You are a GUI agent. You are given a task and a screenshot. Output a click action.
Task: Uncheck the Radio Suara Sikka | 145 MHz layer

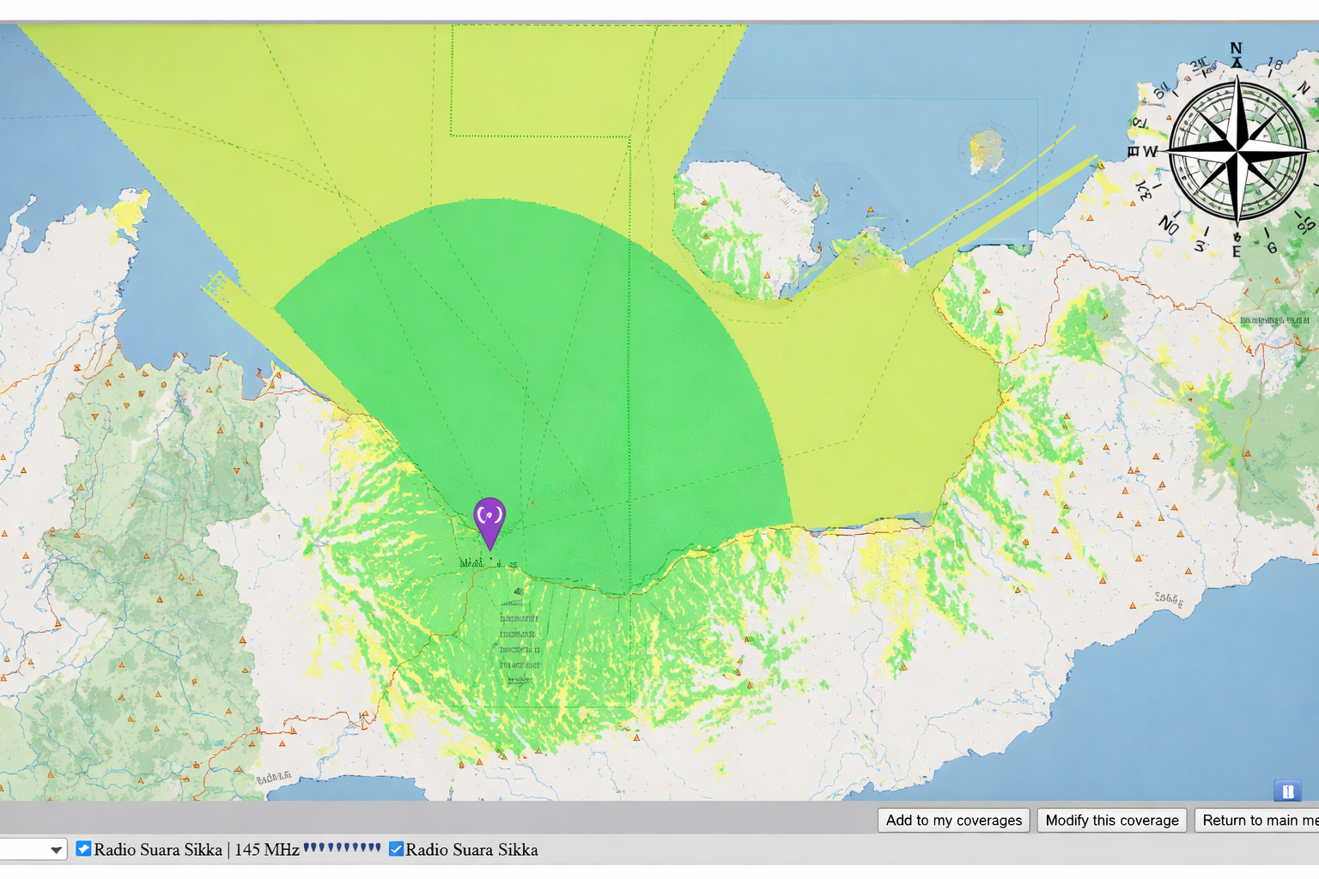click(x=83, y=849)
